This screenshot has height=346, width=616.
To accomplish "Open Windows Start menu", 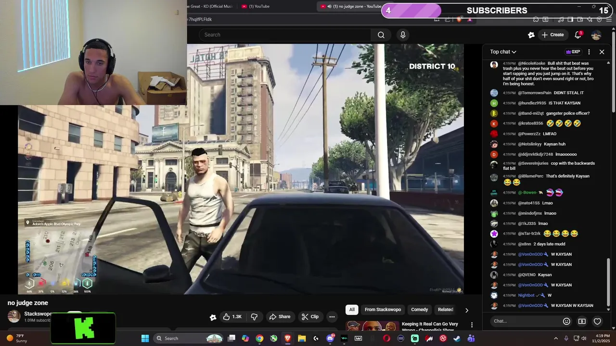I will [x=145, y=338].
